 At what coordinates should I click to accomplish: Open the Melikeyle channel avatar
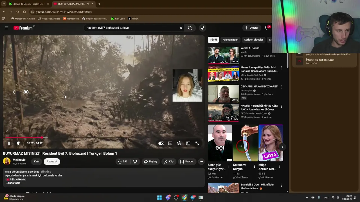[x=7, y=161]
